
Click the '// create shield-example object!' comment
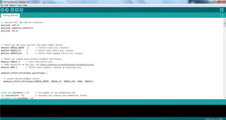22,79
